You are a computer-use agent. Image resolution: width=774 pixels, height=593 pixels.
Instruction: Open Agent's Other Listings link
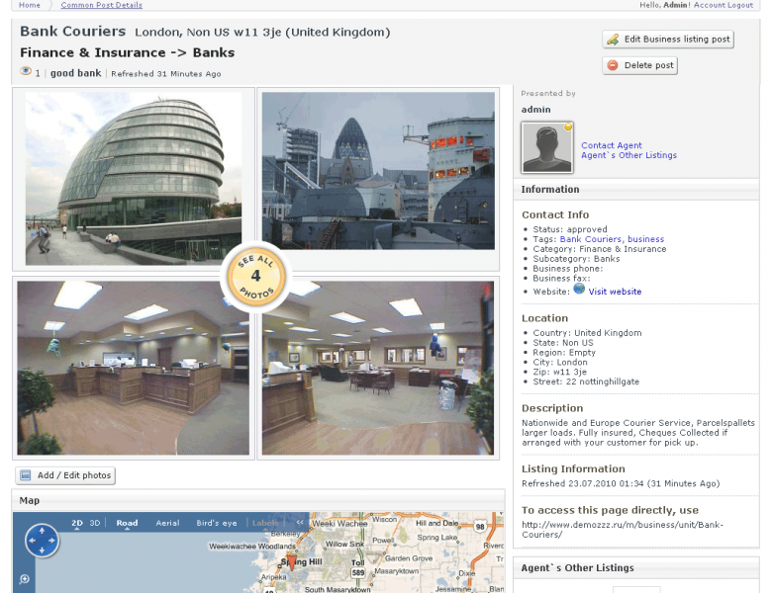(629, 155)
